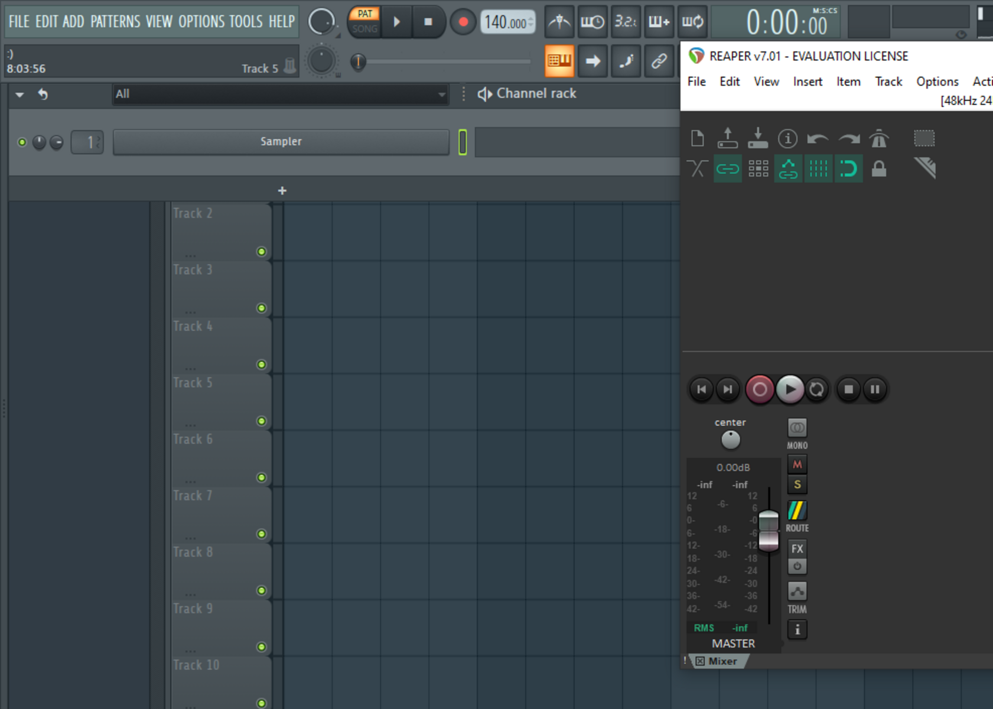Toggle REAPER auto-crossfade icon
993x709 pixels.
(697, 169)
